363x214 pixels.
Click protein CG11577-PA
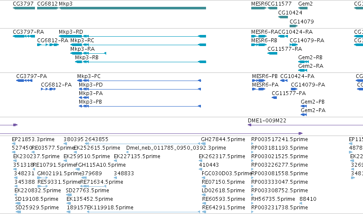(274, 98)
